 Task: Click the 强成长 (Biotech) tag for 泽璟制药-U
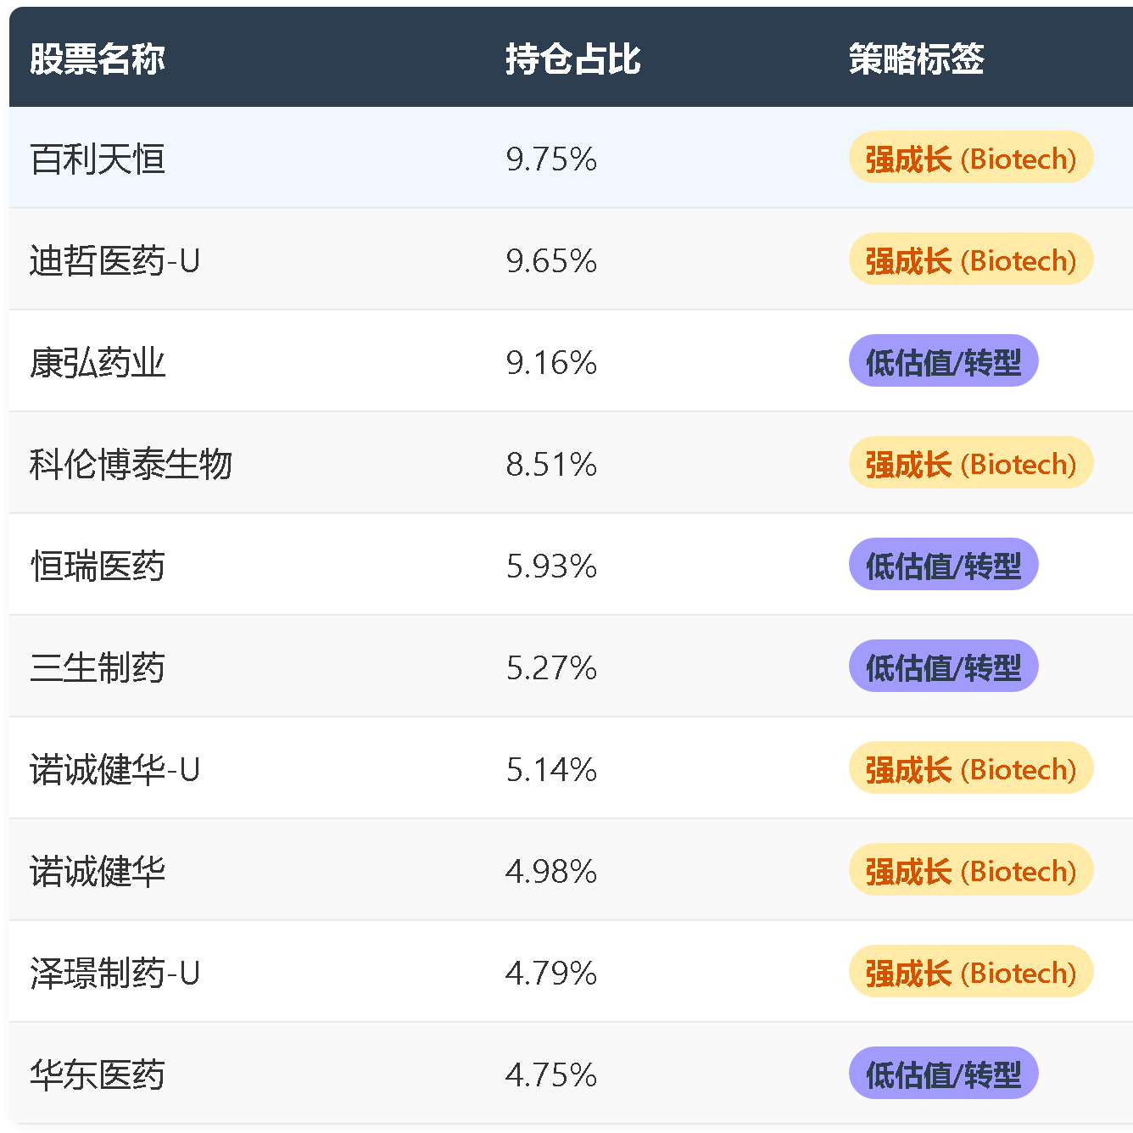click(x=970, y=972)
